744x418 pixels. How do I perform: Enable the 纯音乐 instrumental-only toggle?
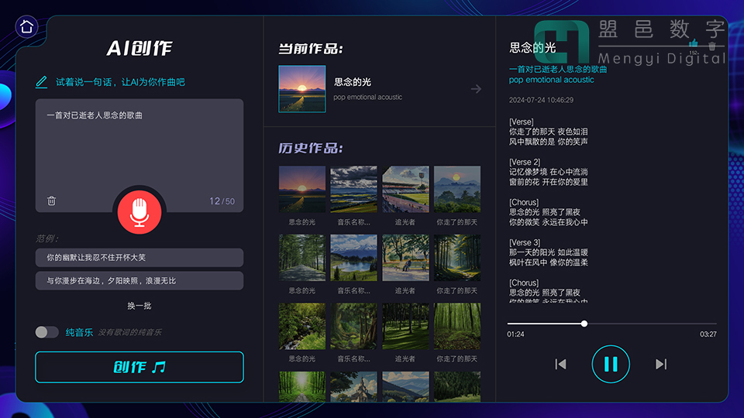pos(46,332)
